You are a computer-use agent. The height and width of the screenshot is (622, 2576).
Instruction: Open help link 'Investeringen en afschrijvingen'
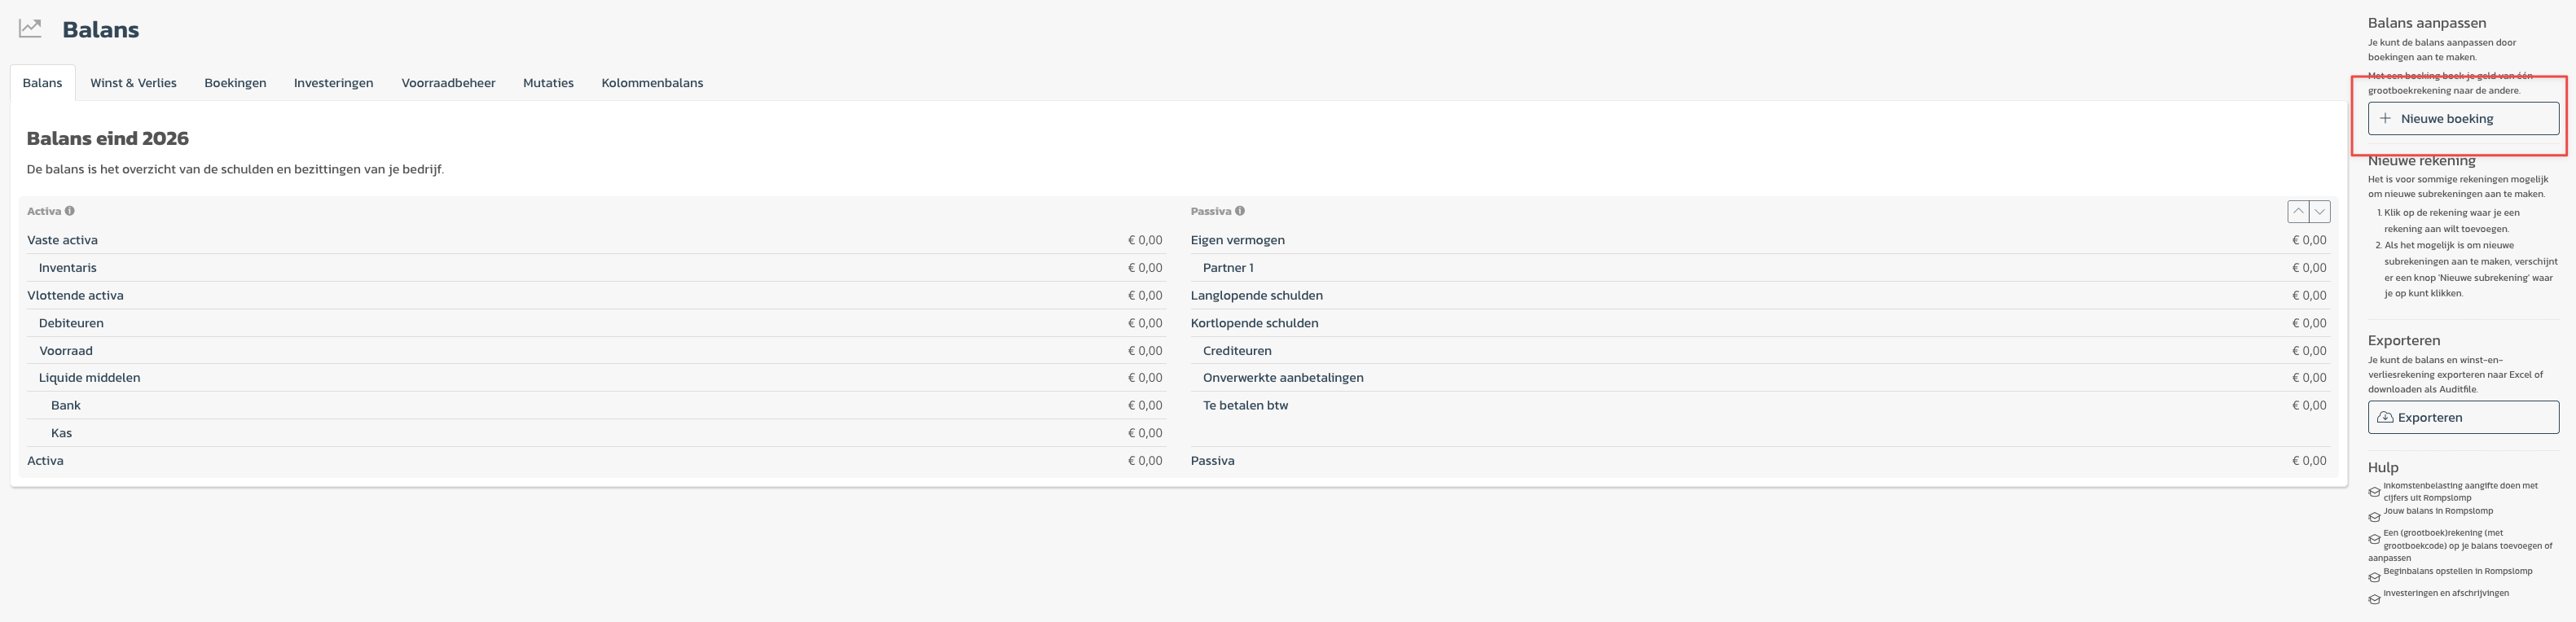pos(2445,594)
